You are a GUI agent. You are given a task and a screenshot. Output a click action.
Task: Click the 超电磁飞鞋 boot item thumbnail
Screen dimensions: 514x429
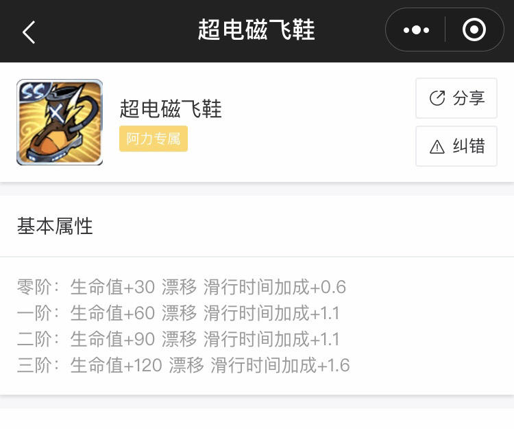[60, 121]
